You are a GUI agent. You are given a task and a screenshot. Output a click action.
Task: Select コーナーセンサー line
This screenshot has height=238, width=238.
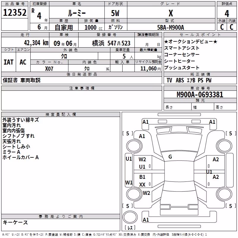(x=182, y=54)
